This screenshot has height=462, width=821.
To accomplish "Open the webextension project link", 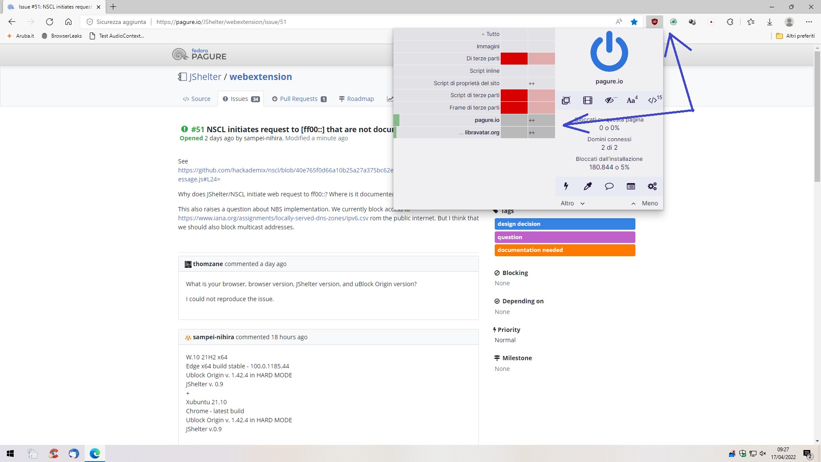I will click(x=261, y=77).
